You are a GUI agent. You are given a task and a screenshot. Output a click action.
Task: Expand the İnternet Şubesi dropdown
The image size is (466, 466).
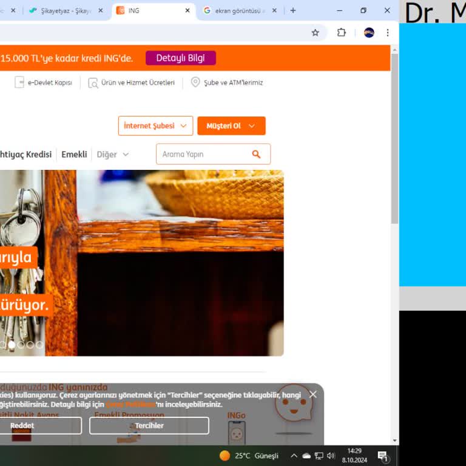pos(155,126)
